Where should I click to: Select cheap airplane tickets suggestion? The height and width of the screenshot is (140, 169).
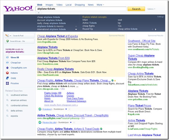click(x=48, y=17)
